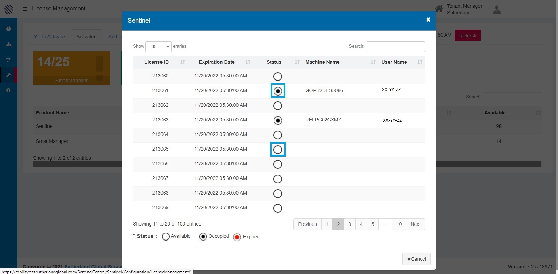558x274 pixels.
Task: Jump to page 3 in pagination
Action: tap(350, 224)
